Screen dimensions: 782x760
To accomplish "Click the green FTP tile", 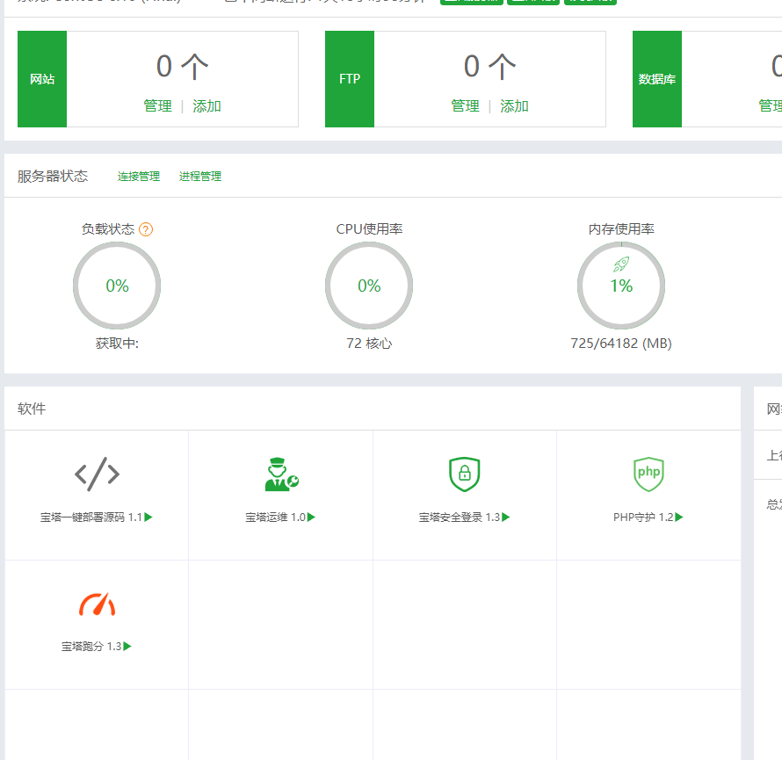I will tap(350, 79).
